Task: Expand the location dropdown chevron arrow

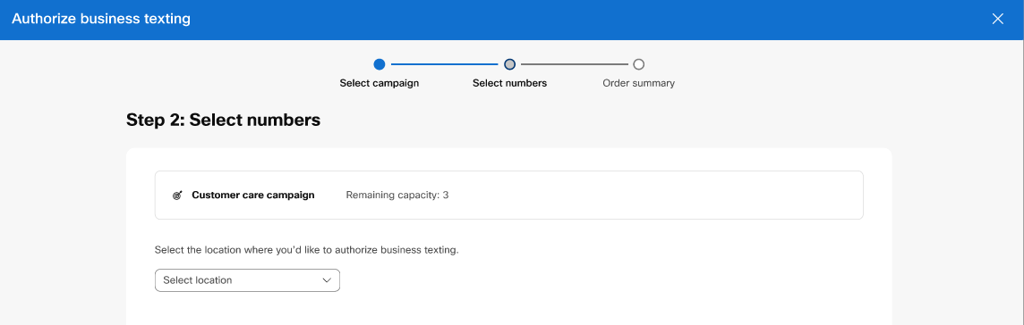Action: (x=328, y=280)
